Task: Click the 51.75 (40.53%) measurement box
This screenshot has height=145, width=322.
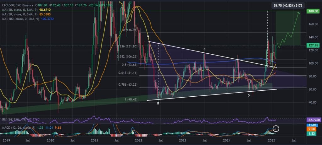Action: click(x=288, y=5)
